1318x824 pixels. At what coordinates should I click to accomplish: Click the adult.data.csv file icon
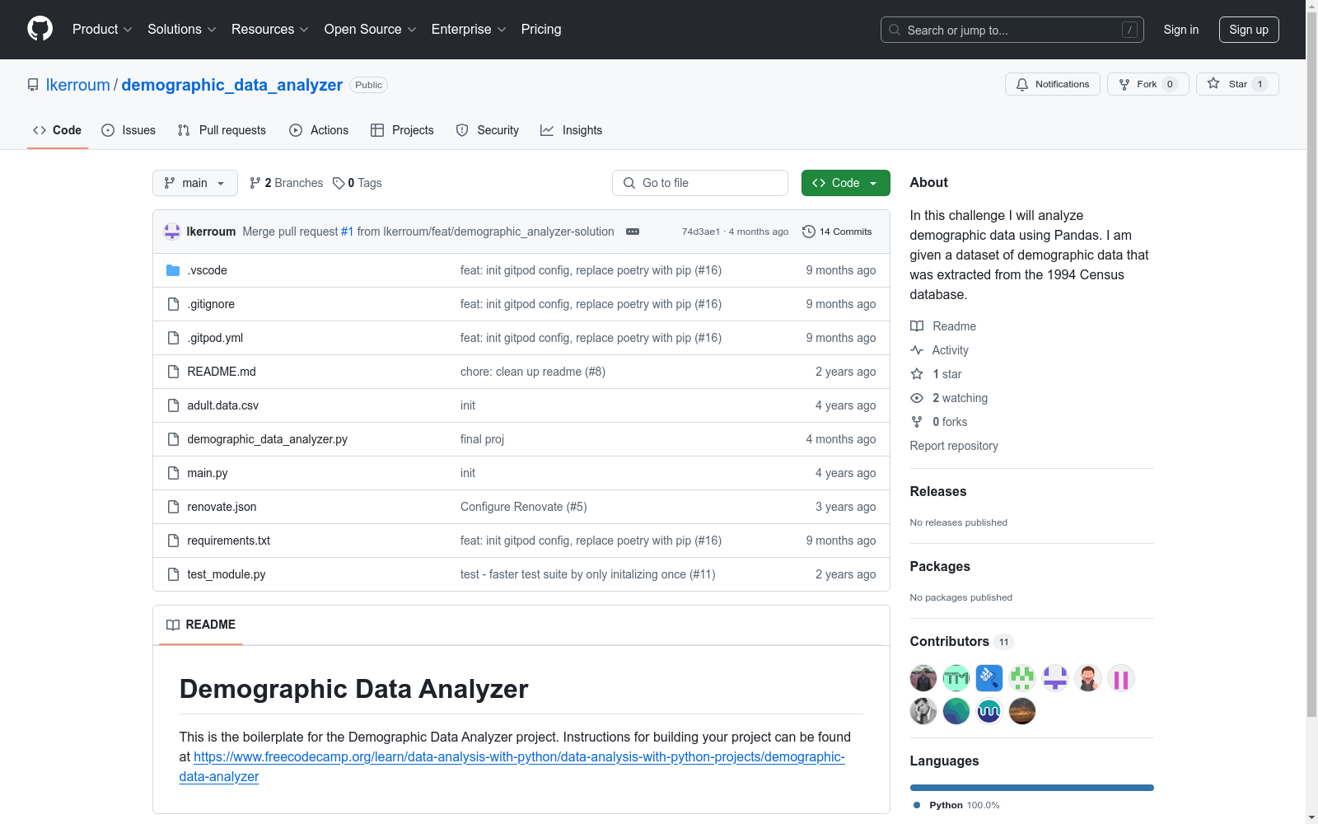pyautogui.click(x=173, y=405)
